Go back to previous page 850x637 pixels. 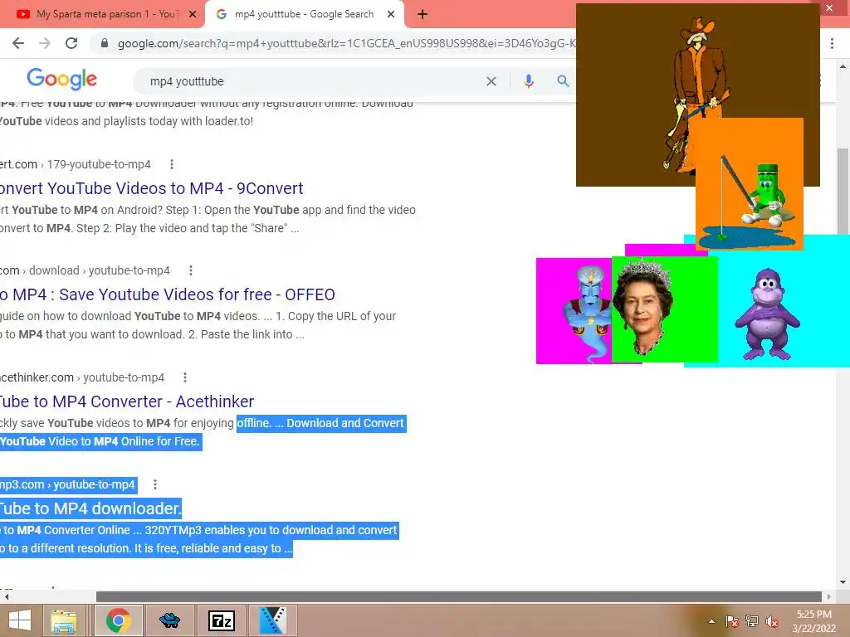point(18,43)
